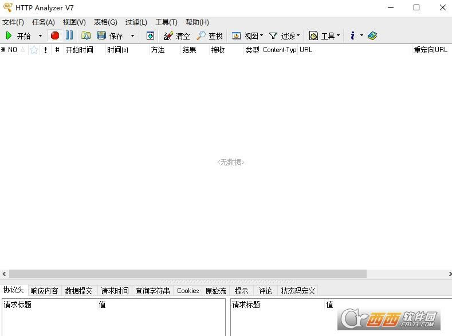Open the dropdown arrow next to 开始
Viewport: 452px width, 336px height.
click(x=40, y=35)
